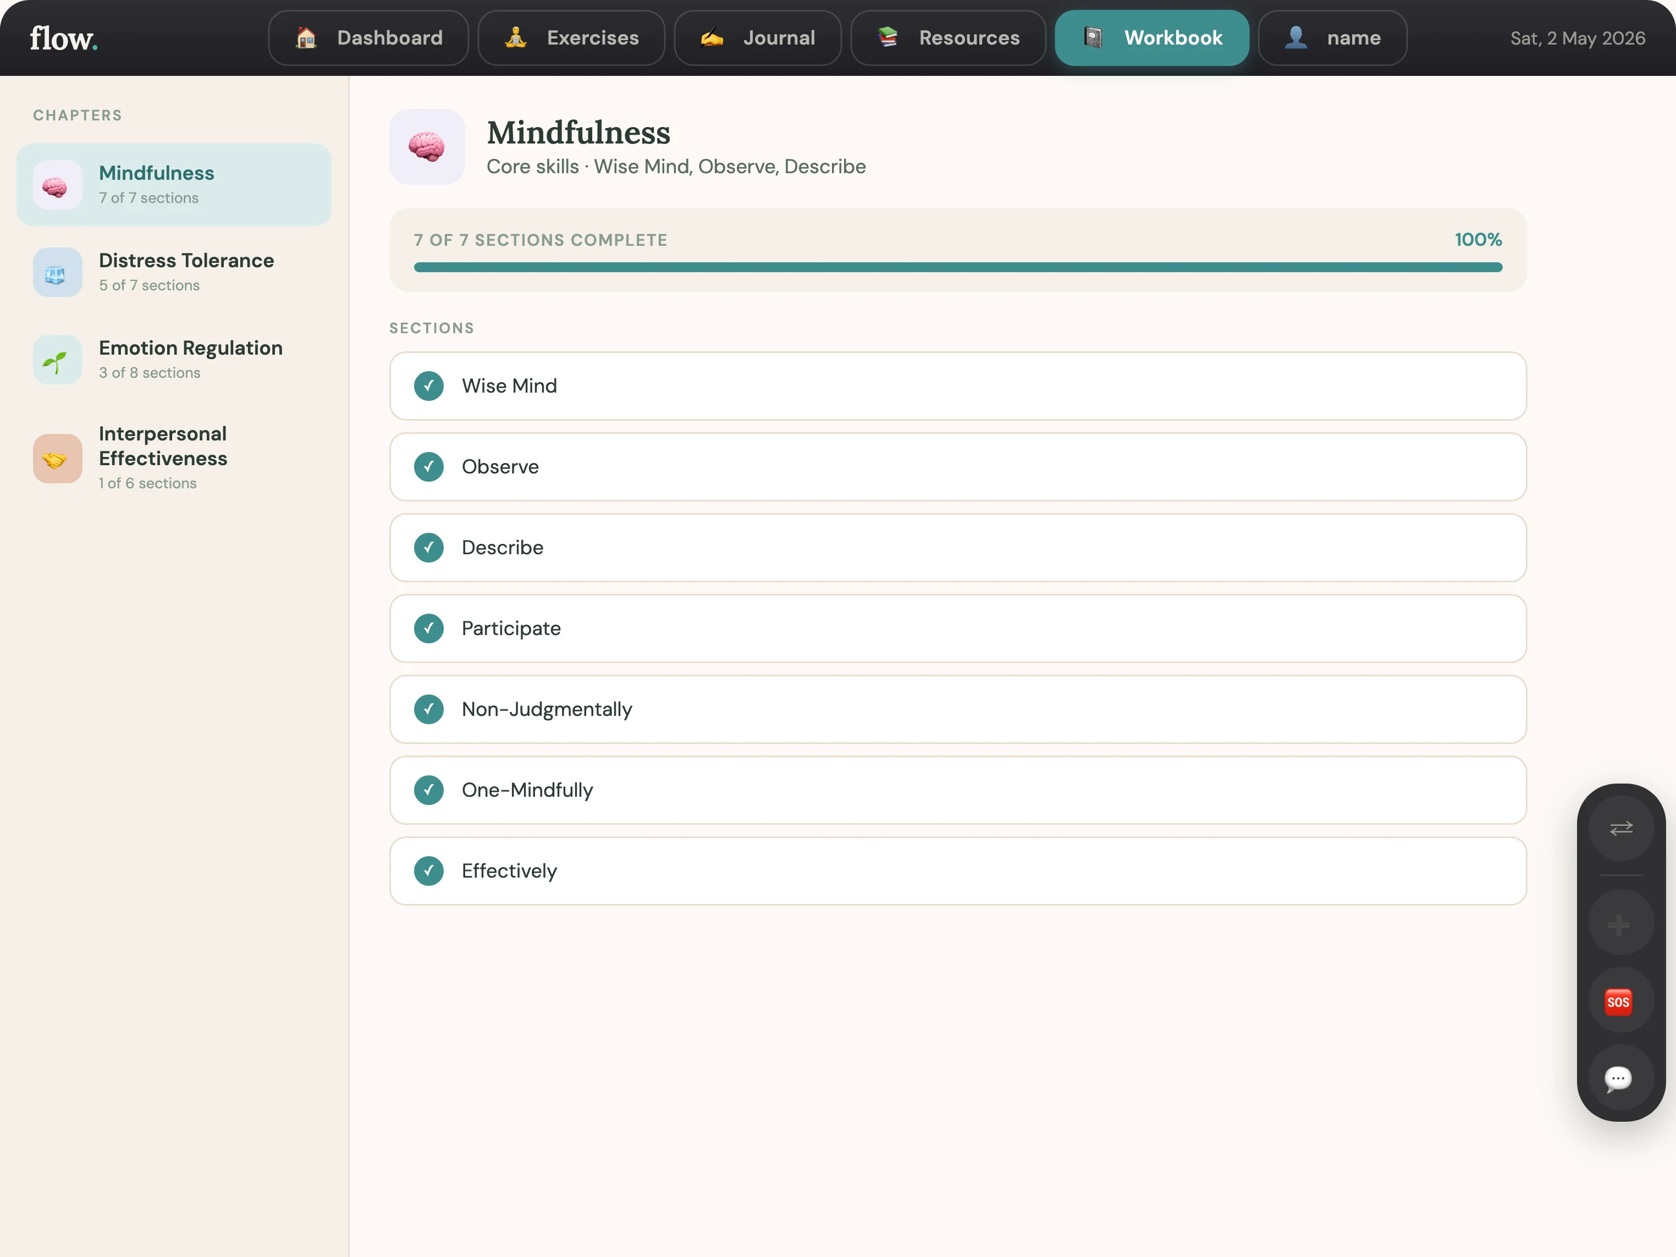This screenshot has height=1257, width=1676.
Task: Toggle the Describe completion checkmark
Action: click(429, 548)
